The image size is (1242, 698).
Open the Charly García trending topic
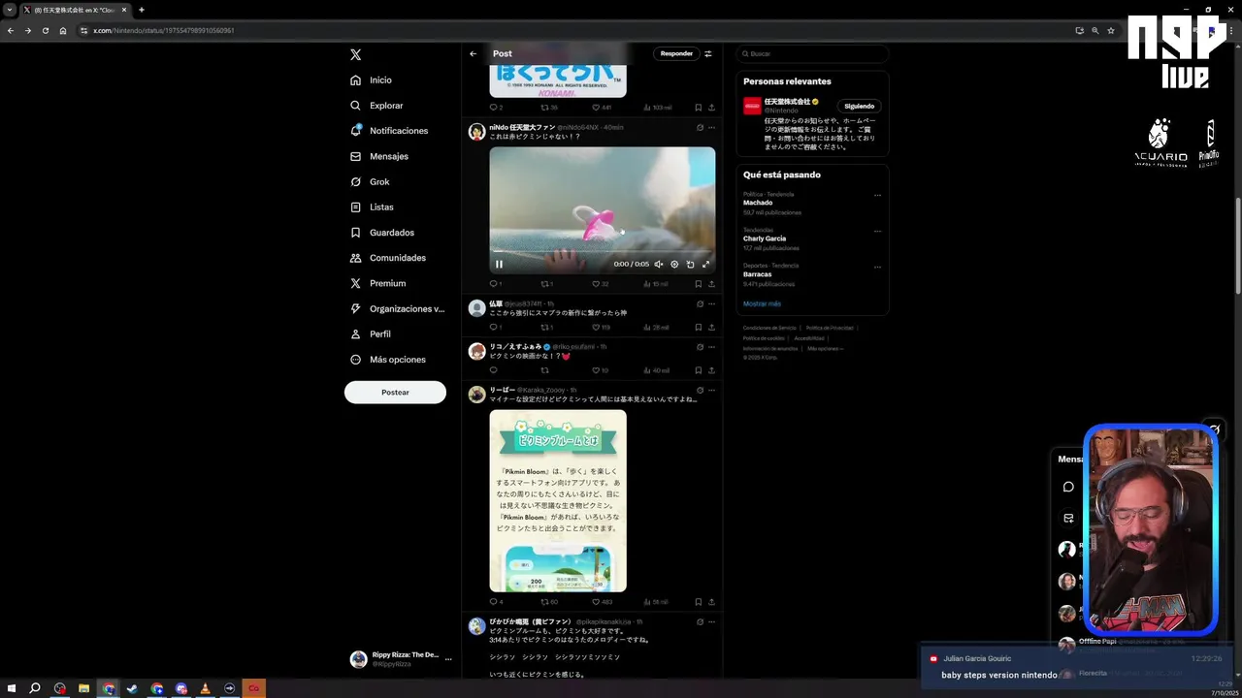765,238
